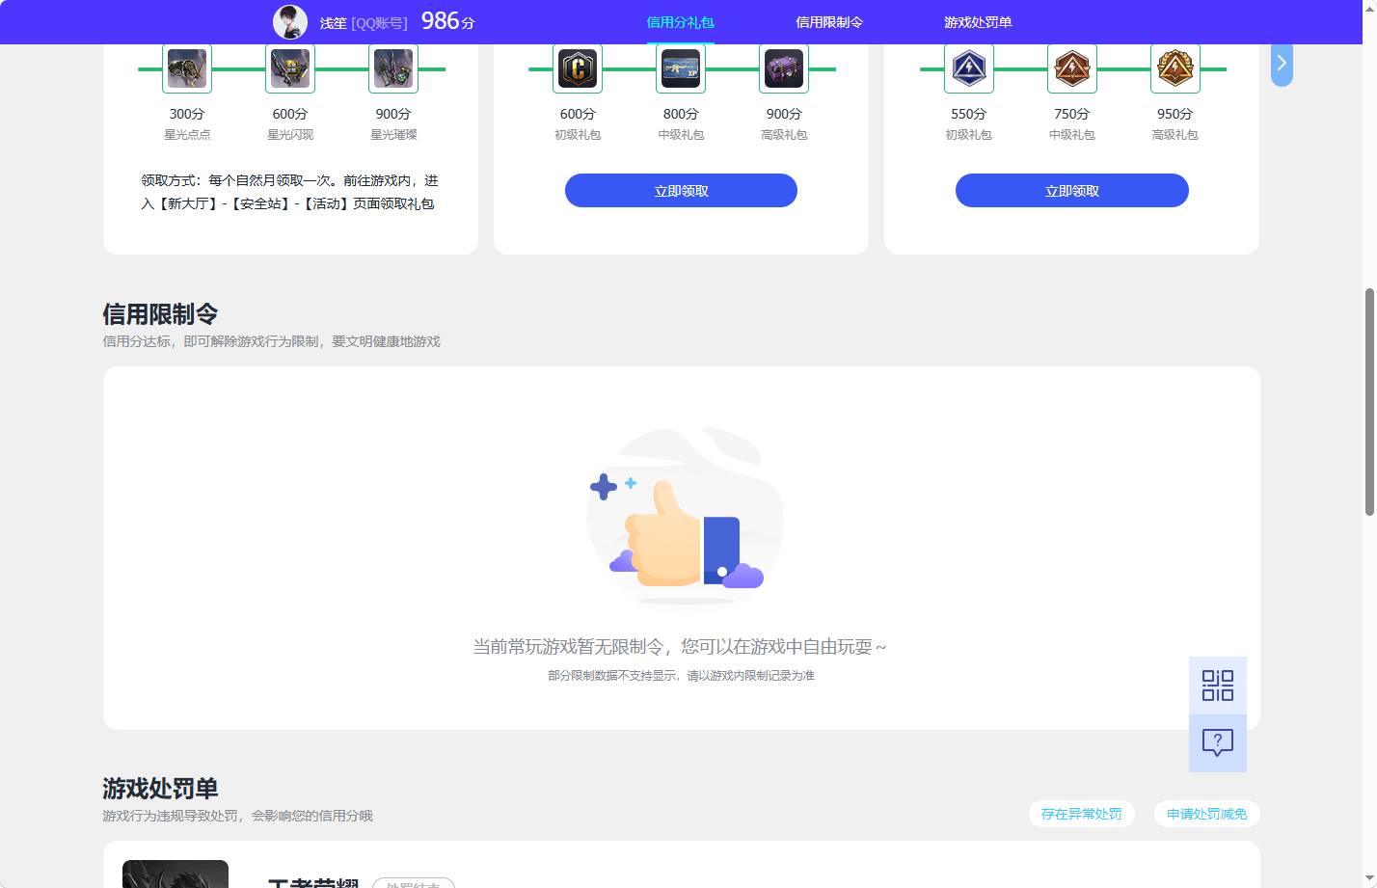Select the 750分 中级礼包 badge icon
Screen dimensions: 1377x888
tap(1072, 68)
